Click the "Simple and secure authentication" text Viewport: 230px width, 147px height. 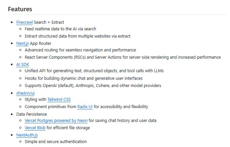(x=55, y=142)
